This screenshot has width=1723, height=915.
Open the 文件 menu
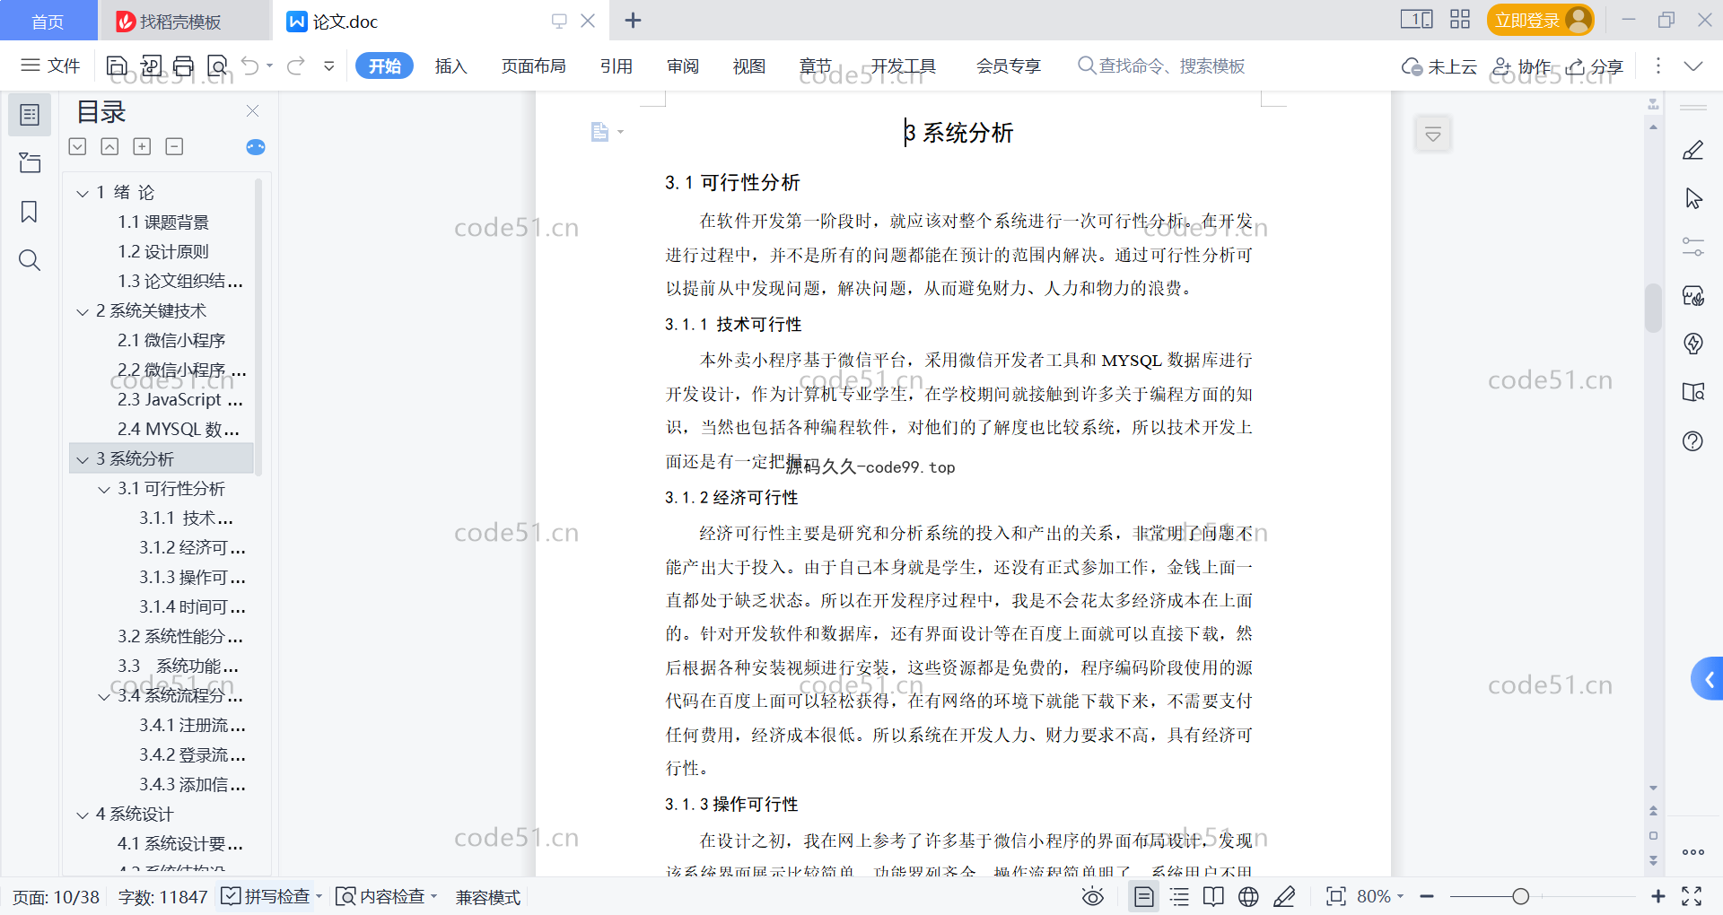pos(51,65)
